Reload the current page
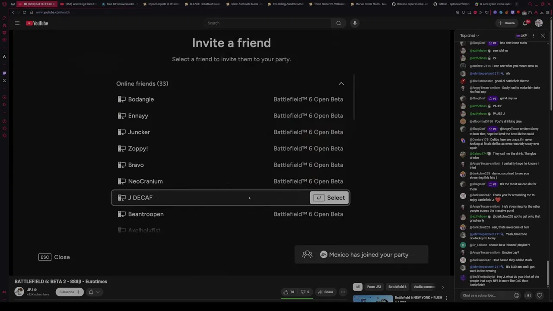The width and height of the screenshot is (553, 311). [x=24, y=12]
